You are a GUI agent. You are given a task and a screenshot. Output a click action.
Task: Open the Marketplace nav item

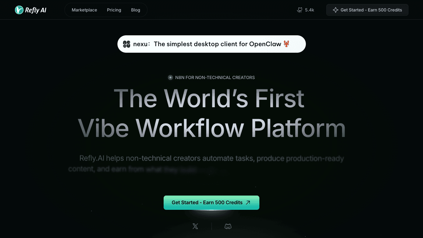tap(84, 10)
